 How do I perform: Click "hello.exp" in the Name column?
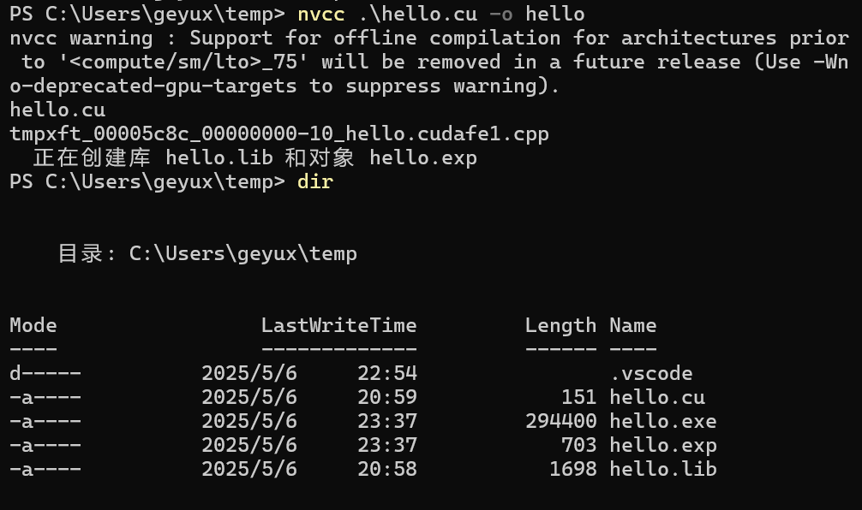(663, 445)
